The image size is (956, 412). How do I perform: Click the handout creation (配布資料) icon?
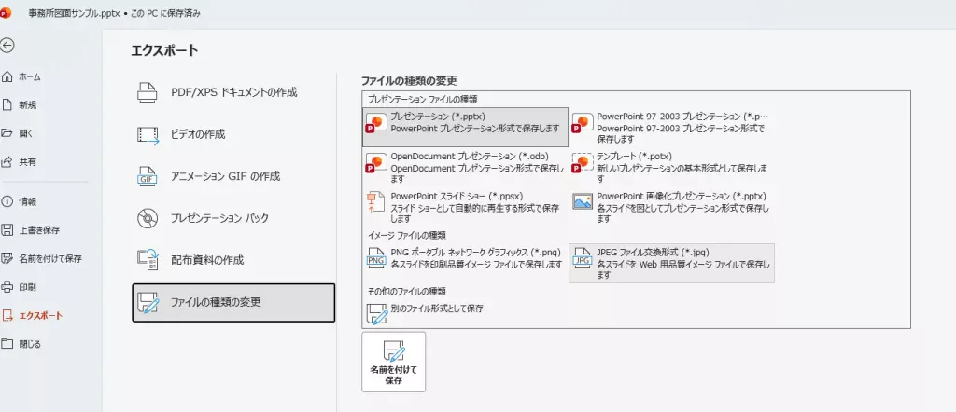click(148, 260)
